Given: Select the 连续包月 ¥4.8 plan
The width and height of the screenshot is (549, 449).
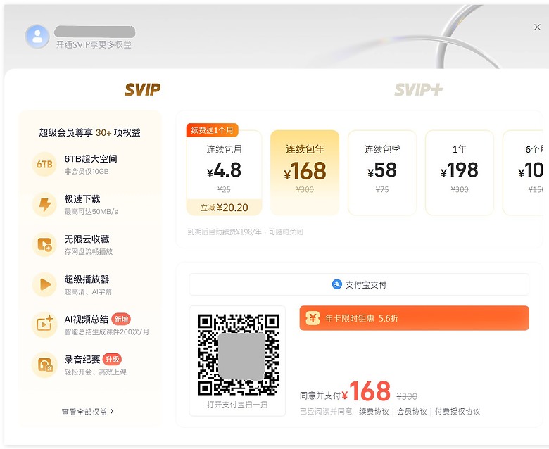Looking at the screenshot, I should point(224,173).
